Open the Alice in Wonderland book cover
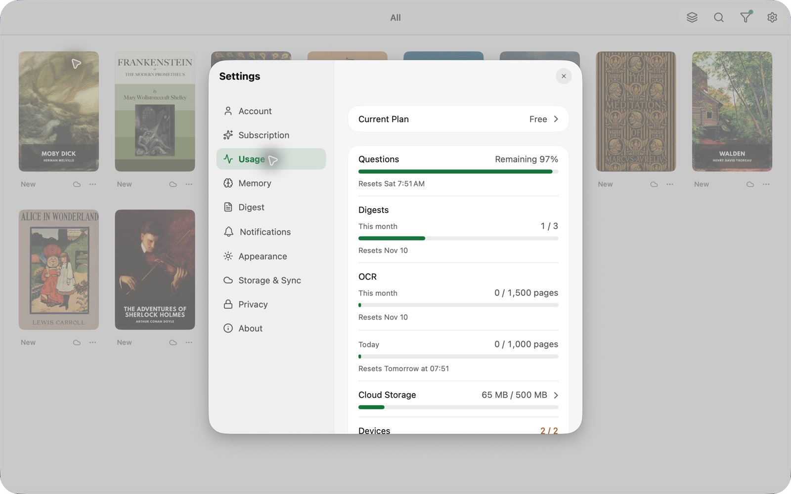Image resolution: width=791 pixels, height=494 pixels. [59, 270]
